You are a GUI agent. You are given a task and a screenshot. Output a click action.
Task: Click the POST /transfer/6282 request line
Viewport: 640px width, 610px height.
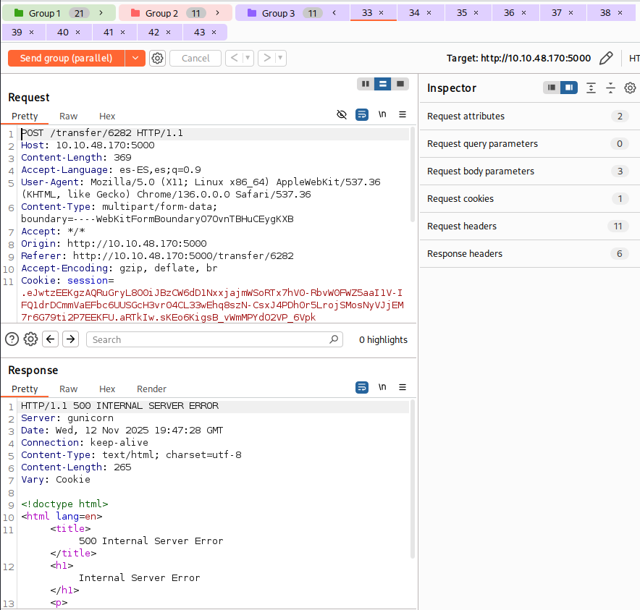point(102,133)
